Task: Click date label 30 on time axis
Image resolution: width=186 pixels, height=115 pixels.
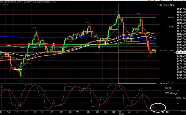Action: point(105,112)
